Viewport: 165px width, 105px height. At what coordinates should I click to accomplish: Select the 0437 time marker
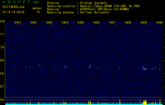point(112,23)
